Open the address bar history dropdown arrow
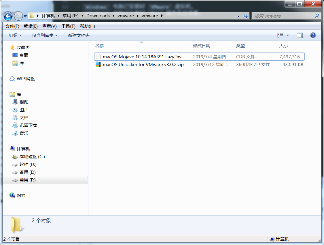324x245 pixels. click(238, 16)
